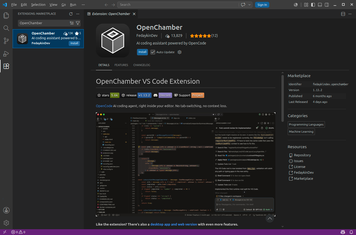The height and width of the screenshot is (235, 356).
Task: Install OpenChamber from the detail page
Action: click(x=142, y=52)
